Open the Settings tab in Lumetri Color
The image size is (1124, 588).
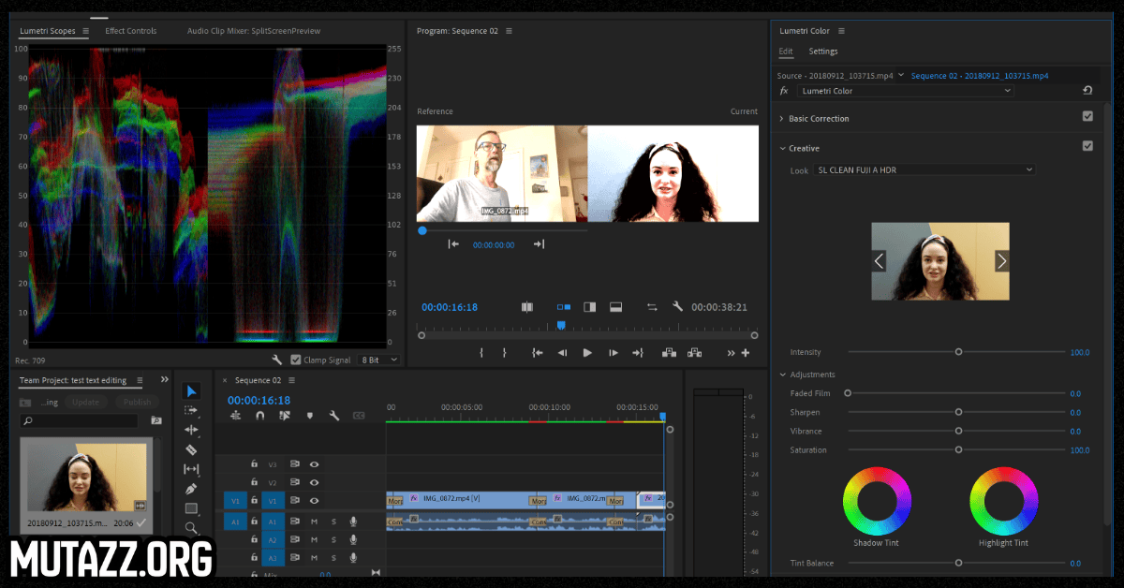823,51
